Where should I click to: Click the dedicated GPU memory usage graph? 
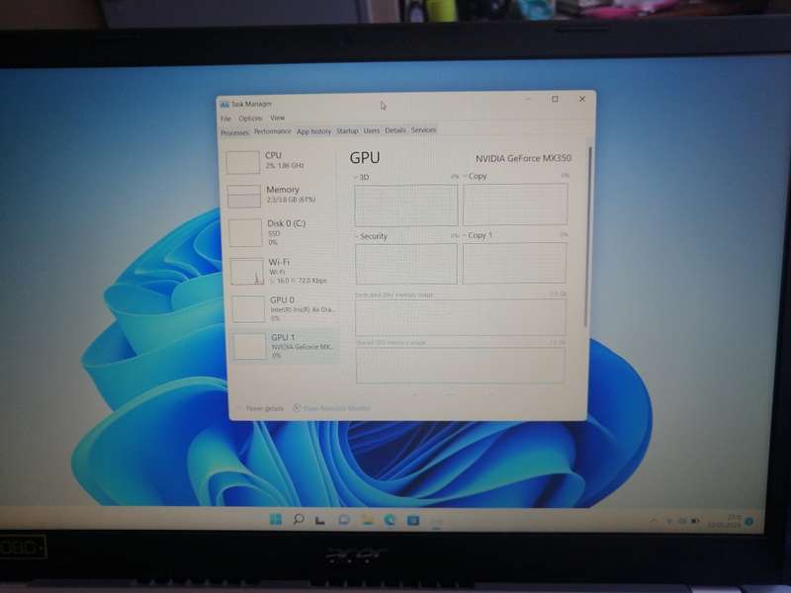(x=461, y=317)
